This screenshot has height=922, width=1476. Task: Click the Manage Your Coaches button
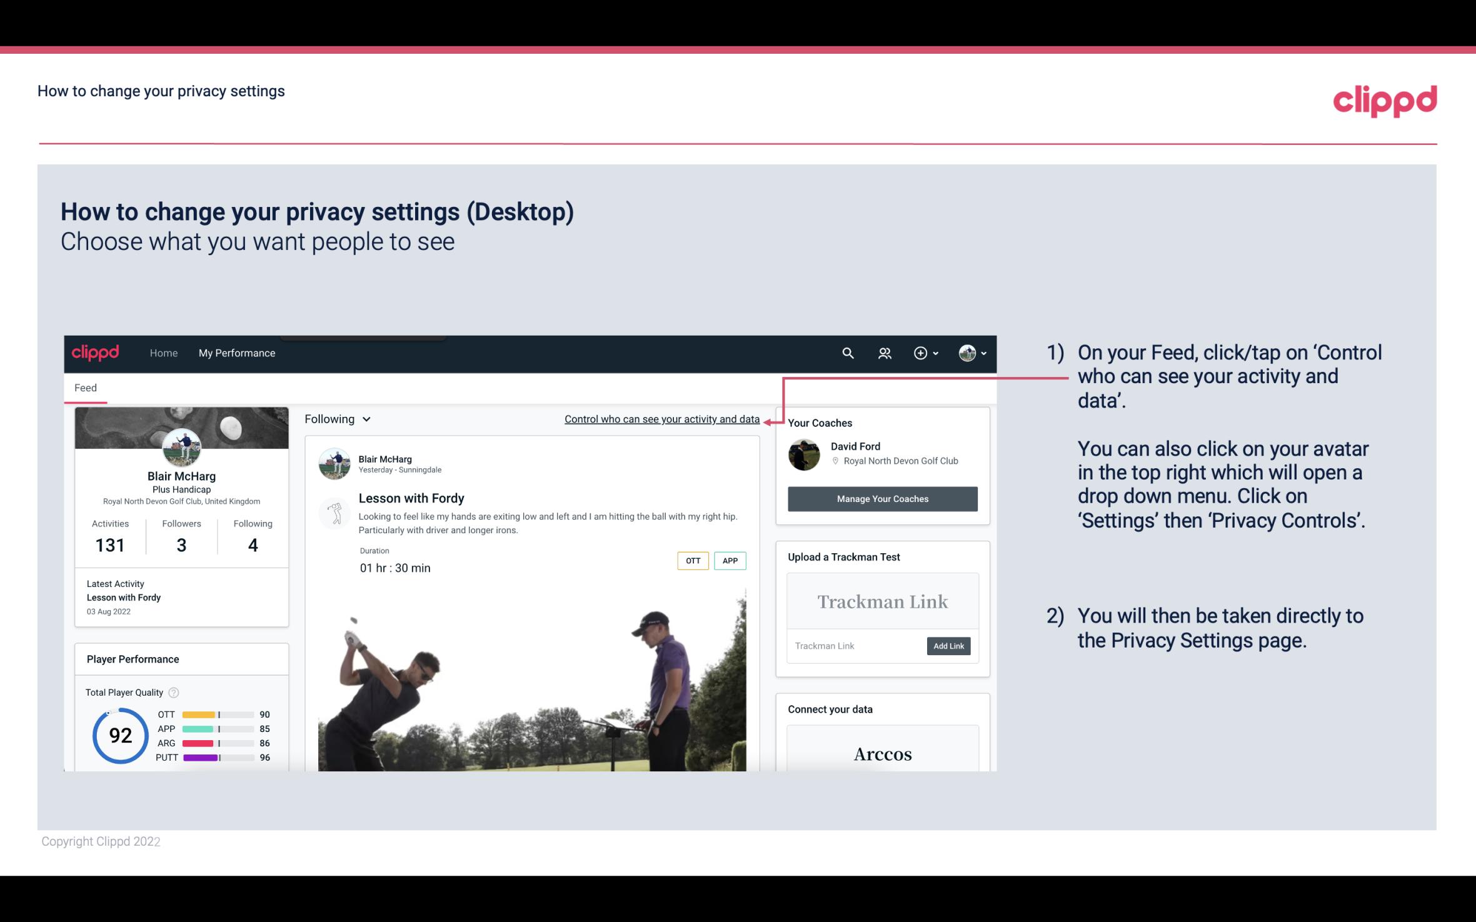click(881, 498)
